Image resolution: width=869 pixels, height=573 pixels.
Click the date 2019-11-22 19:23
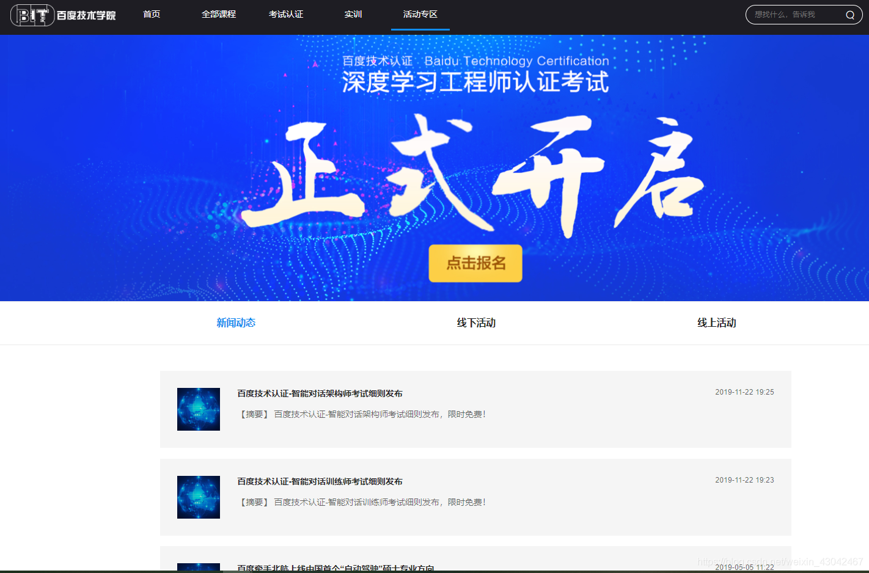(744, 480)
